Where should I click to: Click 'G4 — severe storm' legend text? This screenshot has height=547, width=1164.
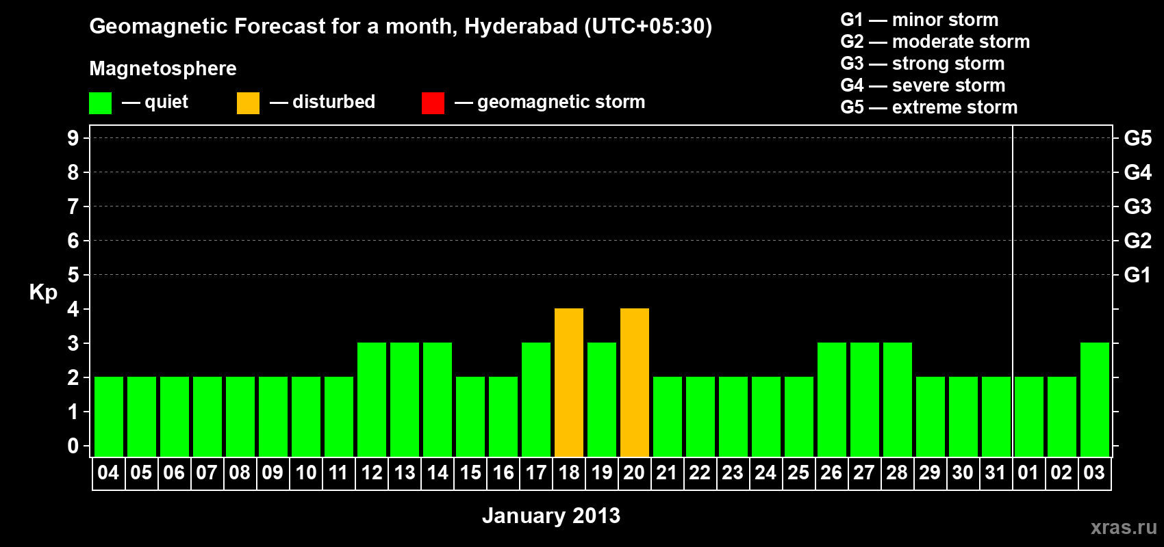click(922, 85)
